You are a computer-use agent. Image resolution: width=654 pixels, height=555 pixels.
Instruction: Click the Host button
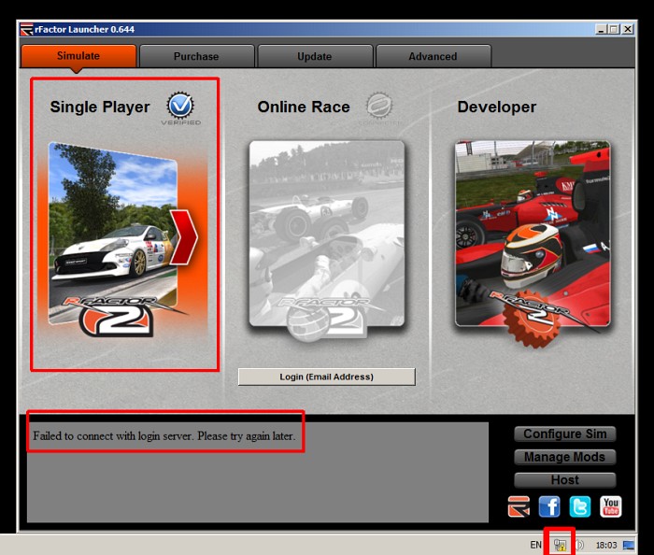564,479
